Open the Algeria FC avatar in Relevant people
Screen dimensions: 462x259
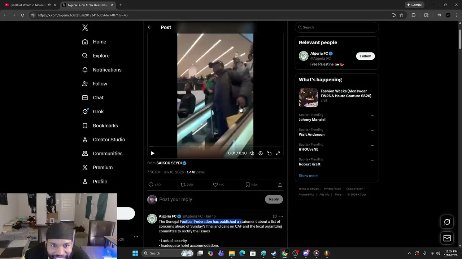coord(304,56)
